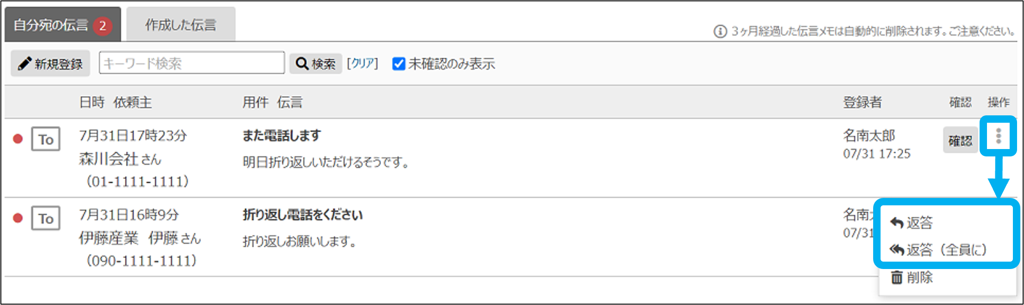Open the three-dot operations menu
The image size is (1024, 305).
click(x=998, y=136)
